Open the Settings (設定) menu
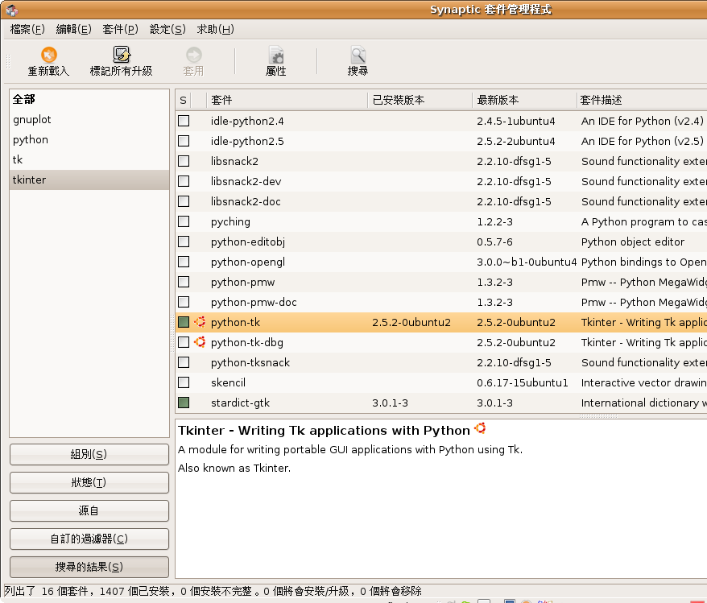707x603 pixels. pyautogui.click(x=167, y=29)
